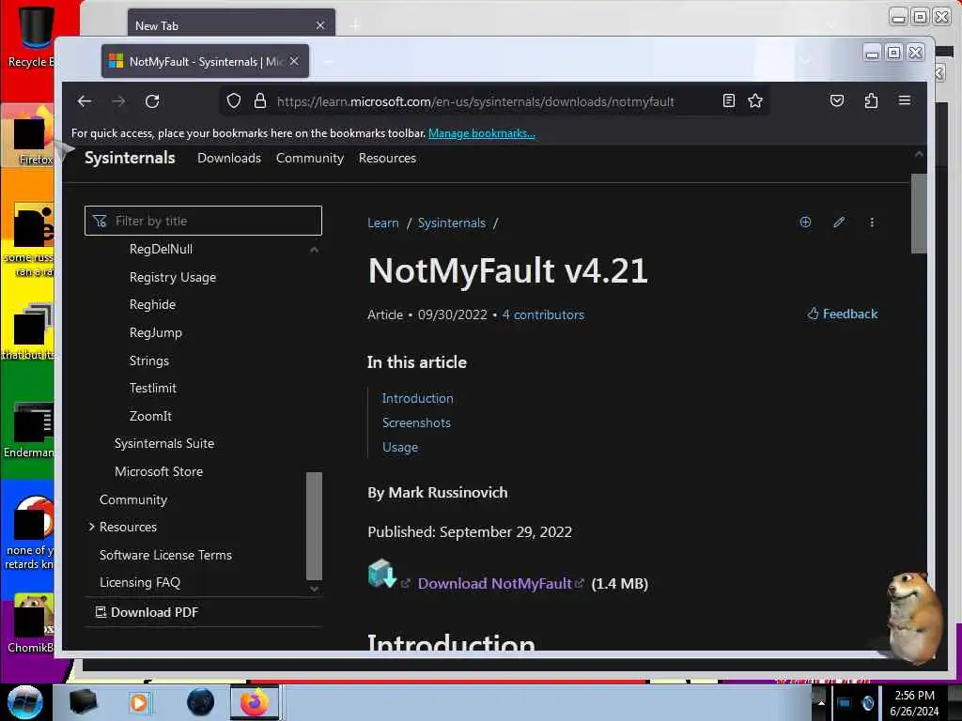962x721 pixels.
Task: Click the NotMyFault download box icon
Action: click(x=382, y=574)
